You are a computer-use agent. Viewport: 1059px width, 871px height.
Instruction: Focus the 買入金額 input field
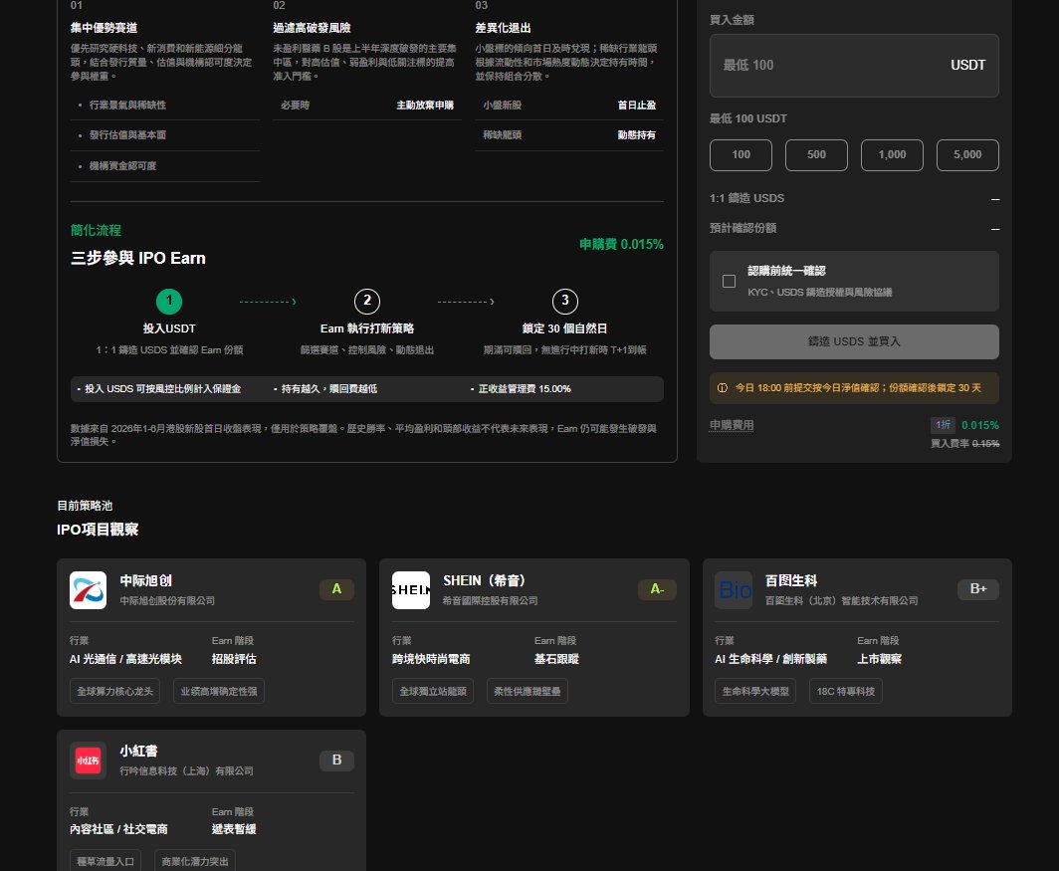pyautogui.click(x=854, y=66)
